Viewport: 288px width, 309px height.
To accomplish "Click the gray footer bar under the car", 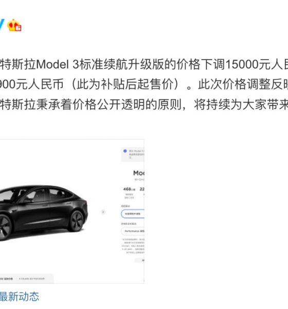I will (27, 279).
